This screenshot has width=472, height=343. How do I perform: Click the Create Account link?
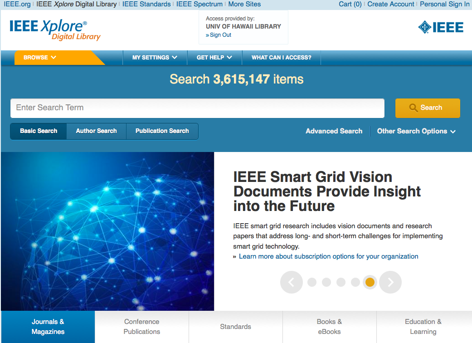coord(391,4)
